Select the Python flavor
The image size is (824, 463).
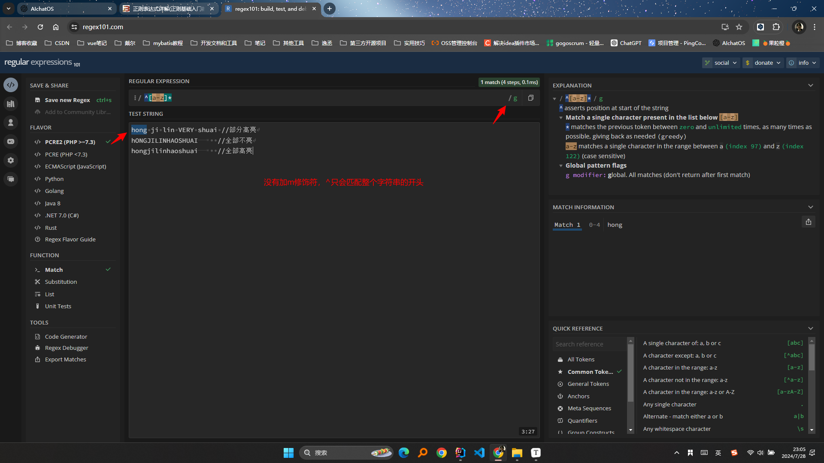pyautogui.click(x=54, y=179)
